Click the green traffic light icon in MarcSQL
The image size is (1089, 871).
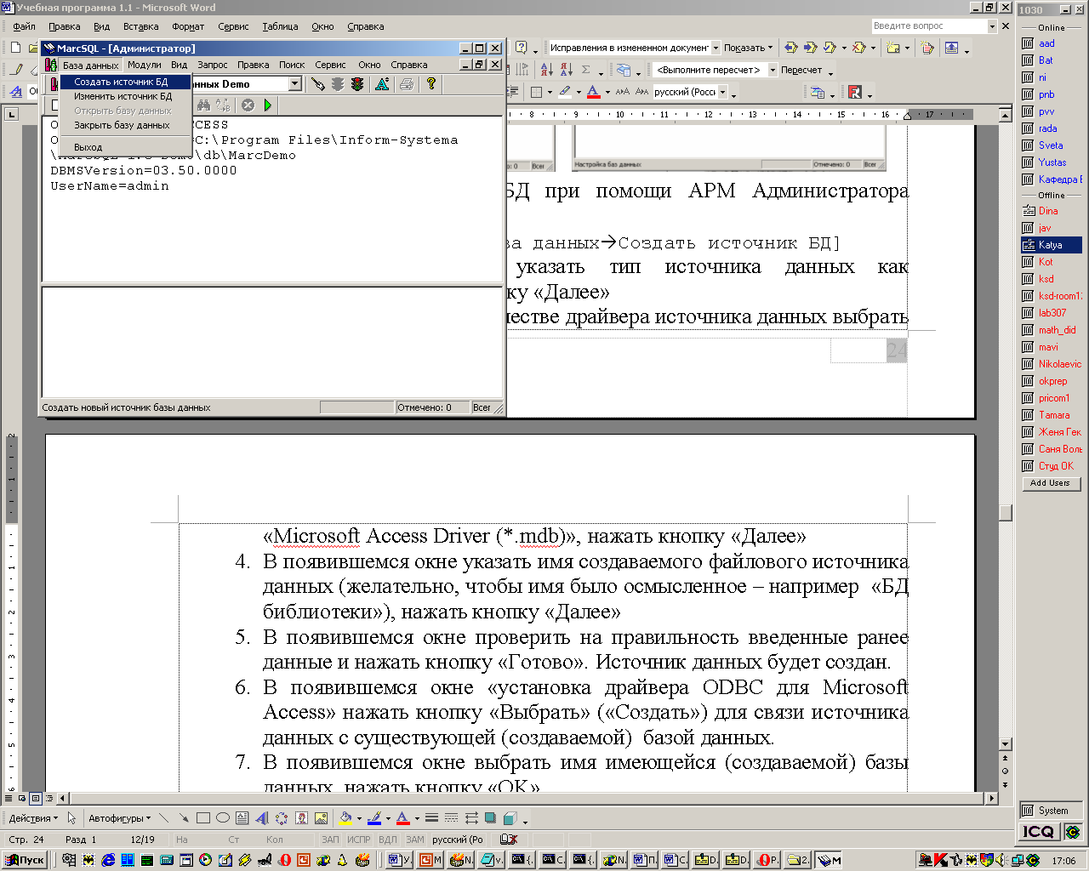pyautogui.click(x=357, y=83)
